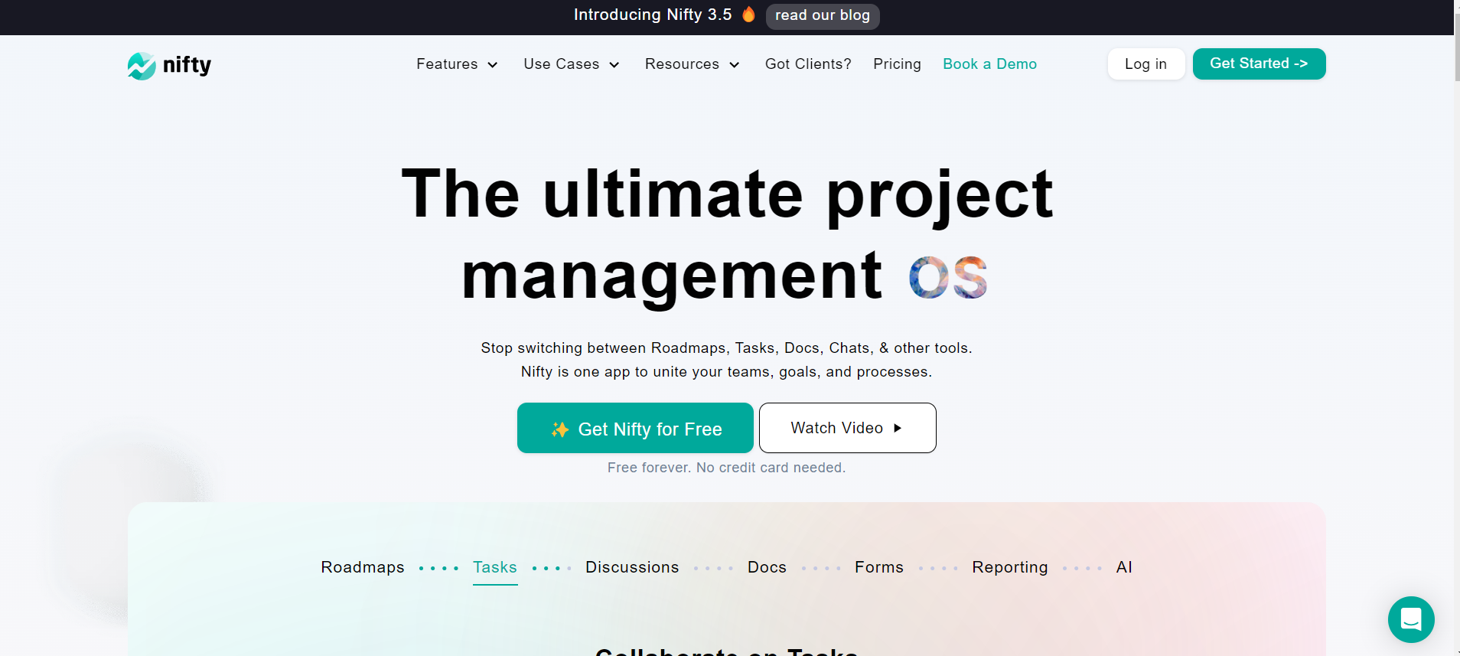Select the AI tab
This screenshot has height=656, width=1460.
point(1124,567)
